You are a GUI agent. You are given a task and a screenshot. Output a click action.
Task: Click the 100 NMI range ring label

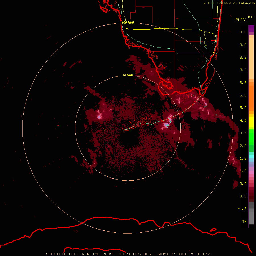coord(128,22)
